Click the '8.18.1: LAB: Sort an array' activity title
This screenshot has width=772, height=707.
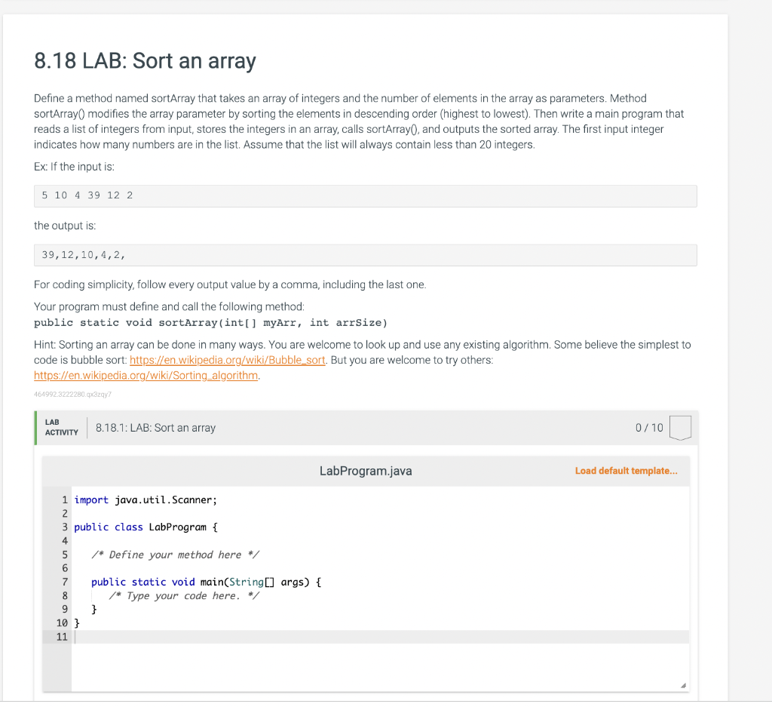(155, 428)
